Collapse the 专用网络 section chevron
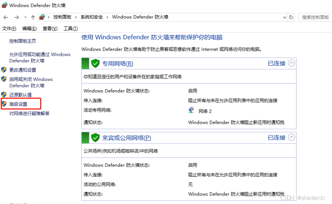The width and height of the screenshot is (332, 204). pos(292,63)
